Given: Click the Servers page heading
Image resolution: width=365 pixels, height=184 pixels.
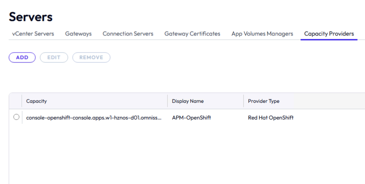Looking at the screenshot, I should tap(31, 17).
